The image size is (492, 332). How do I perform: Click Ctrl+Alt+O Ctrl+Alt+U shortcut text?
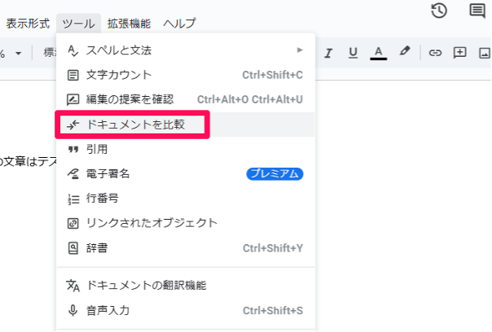250,99
